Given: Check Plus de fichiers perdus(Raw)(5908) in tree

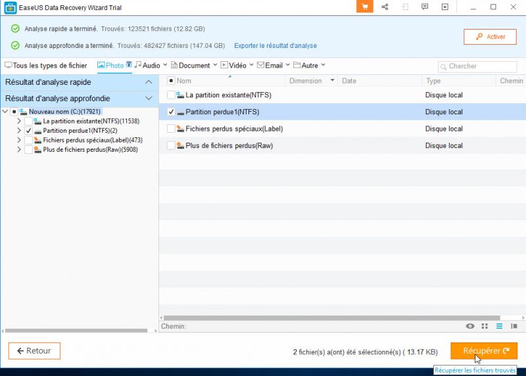Looking at the screenshot, I should [x=28, y=150].
